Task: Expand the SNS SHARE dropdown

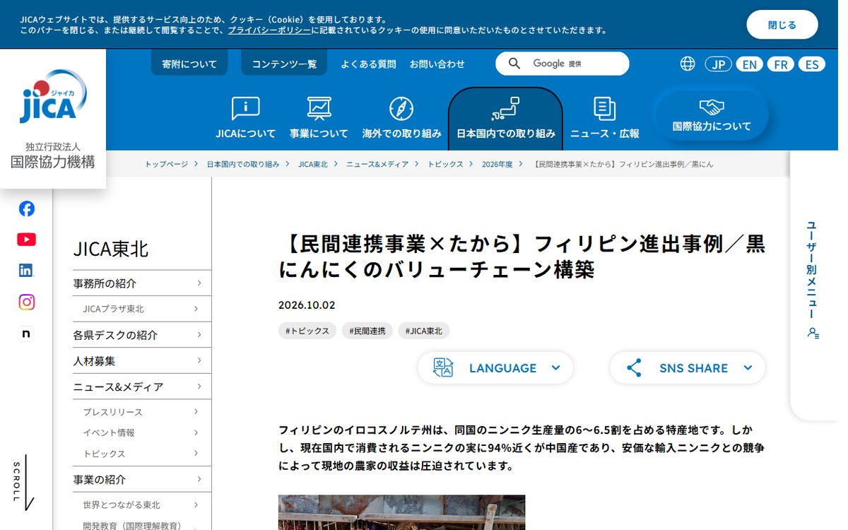Action: pyautogui.click(x=688, y=367)
